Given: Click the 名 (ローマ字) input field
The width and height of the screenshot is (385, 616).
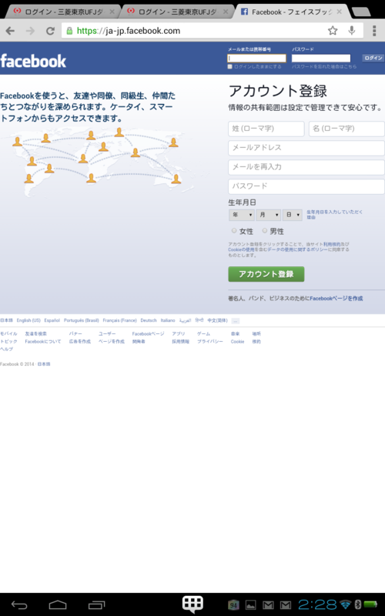Looking at the screenshot, I should pos(346,129).
